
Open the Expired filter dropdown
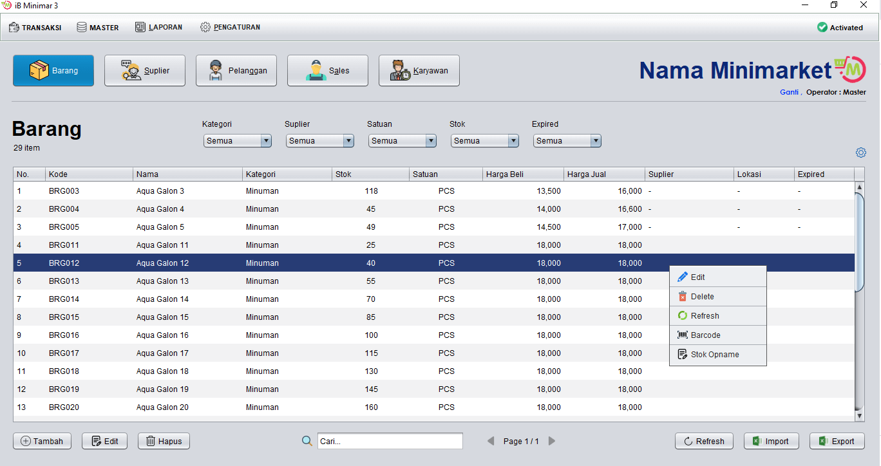567,141
